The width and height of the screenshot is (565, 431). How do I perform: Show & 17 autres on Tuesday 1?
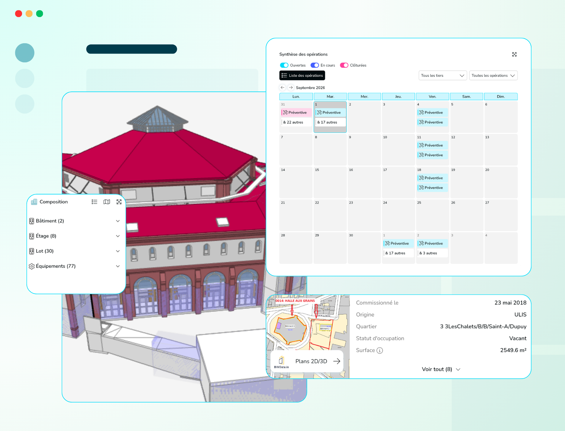(330, 122)
